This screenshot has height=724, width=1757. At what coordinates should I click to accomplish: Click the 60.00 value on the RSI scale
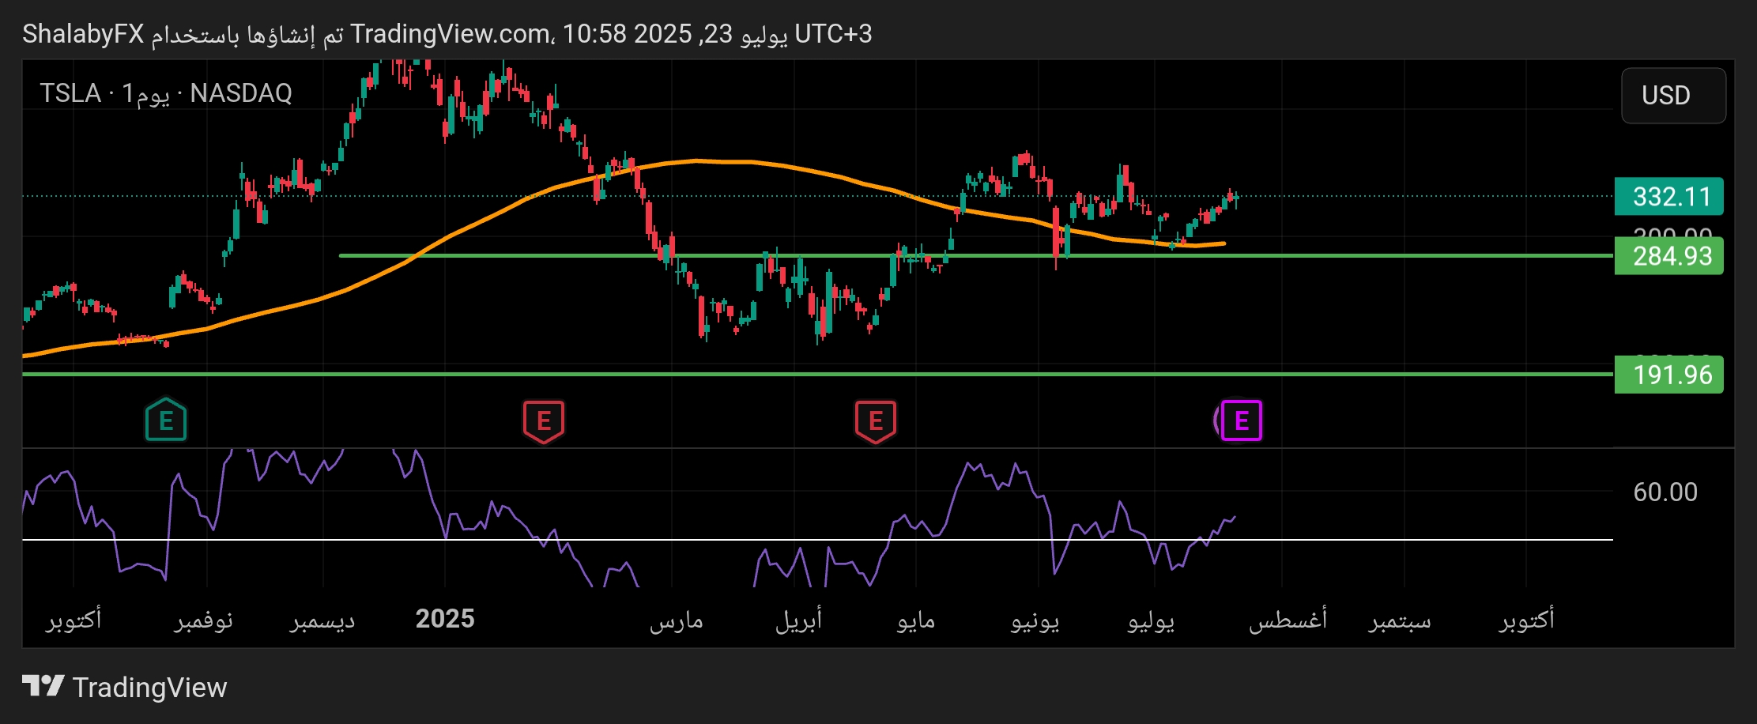[x=1665, y=492]
